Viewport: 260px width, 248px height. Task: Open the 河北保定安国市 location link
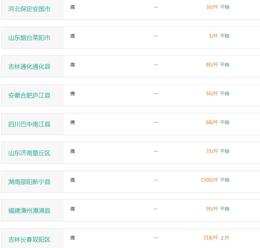point(29,9)
